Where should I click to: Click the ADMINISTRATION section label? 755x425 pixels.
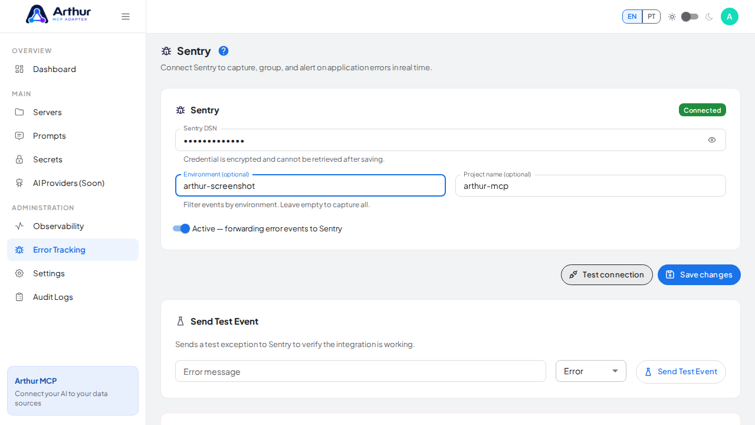pyautogui.click(x=43, y=208)
